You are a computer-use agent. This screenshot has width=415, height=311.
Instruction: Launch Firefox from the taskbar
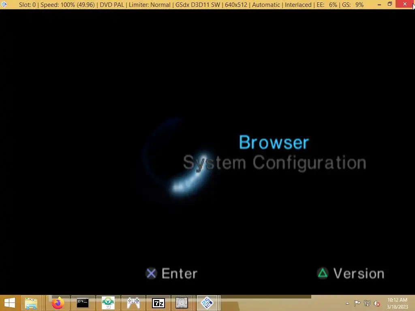pos(58,303)
